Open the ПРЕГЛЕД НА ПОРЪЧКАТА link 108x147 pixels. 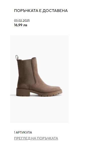(x=36, y=138)
